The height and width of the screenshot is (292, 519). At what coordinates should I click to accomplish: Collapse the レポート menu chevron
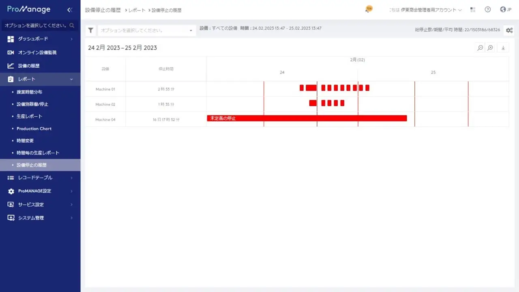(71, 79)
